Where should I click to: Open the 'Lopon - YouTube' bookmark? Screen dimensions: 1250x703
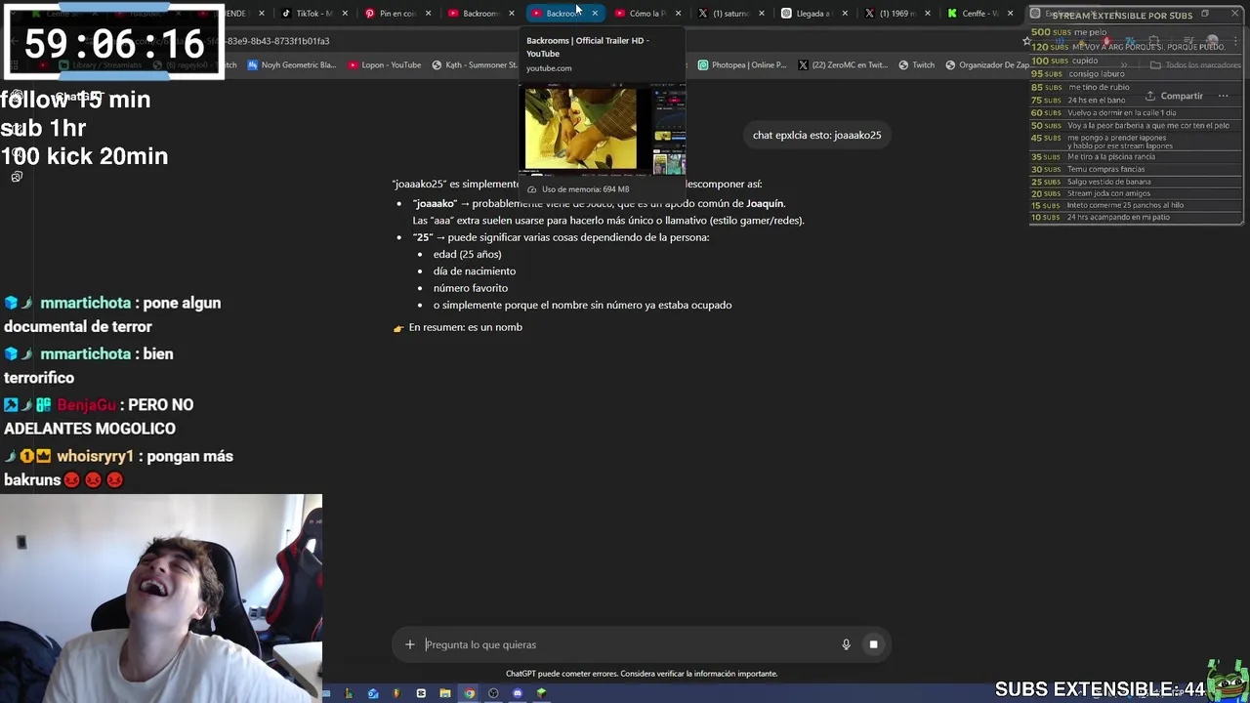[x=384, y=65]
